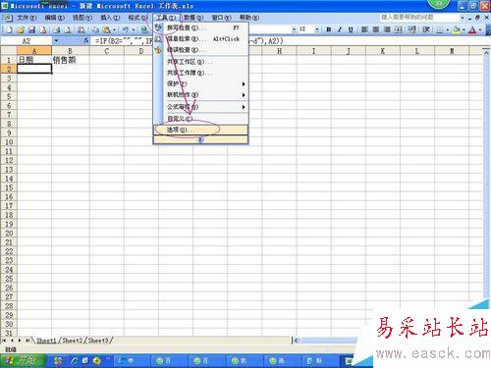Image resolution: width=491 pixels, height=368 pixels.
Task: Switch to the Sheet3 tab
Action: [98, 341]
